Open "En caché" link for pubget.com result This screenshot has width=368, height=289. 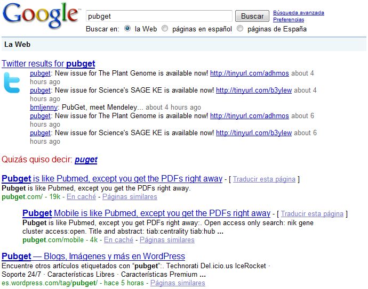82,197
